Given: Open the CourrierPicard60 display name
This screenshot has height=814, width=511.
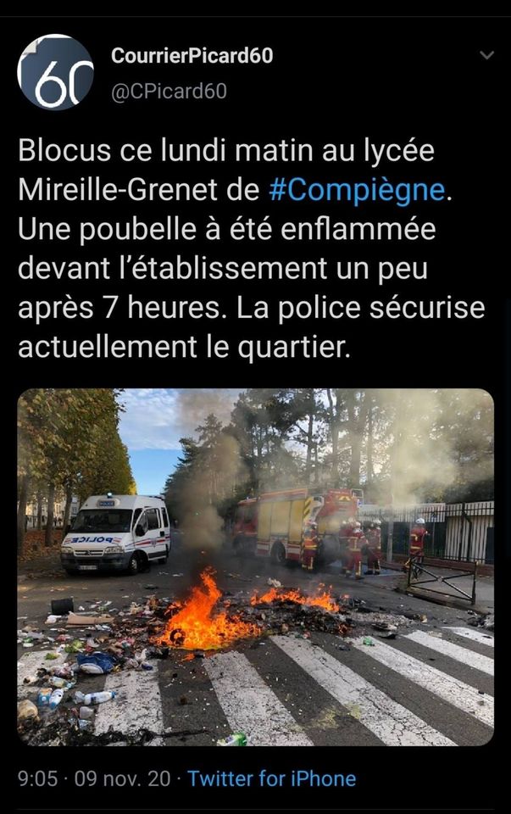Looking at the screenshot, I should click(192, 56).
